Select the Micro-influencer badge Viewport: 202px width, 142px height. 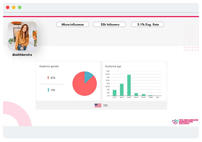[x=72, y=24]
